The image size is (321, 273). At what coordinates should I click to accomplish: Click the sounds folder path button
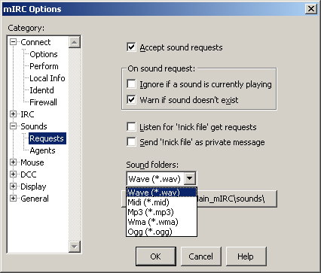coord(237,199)
